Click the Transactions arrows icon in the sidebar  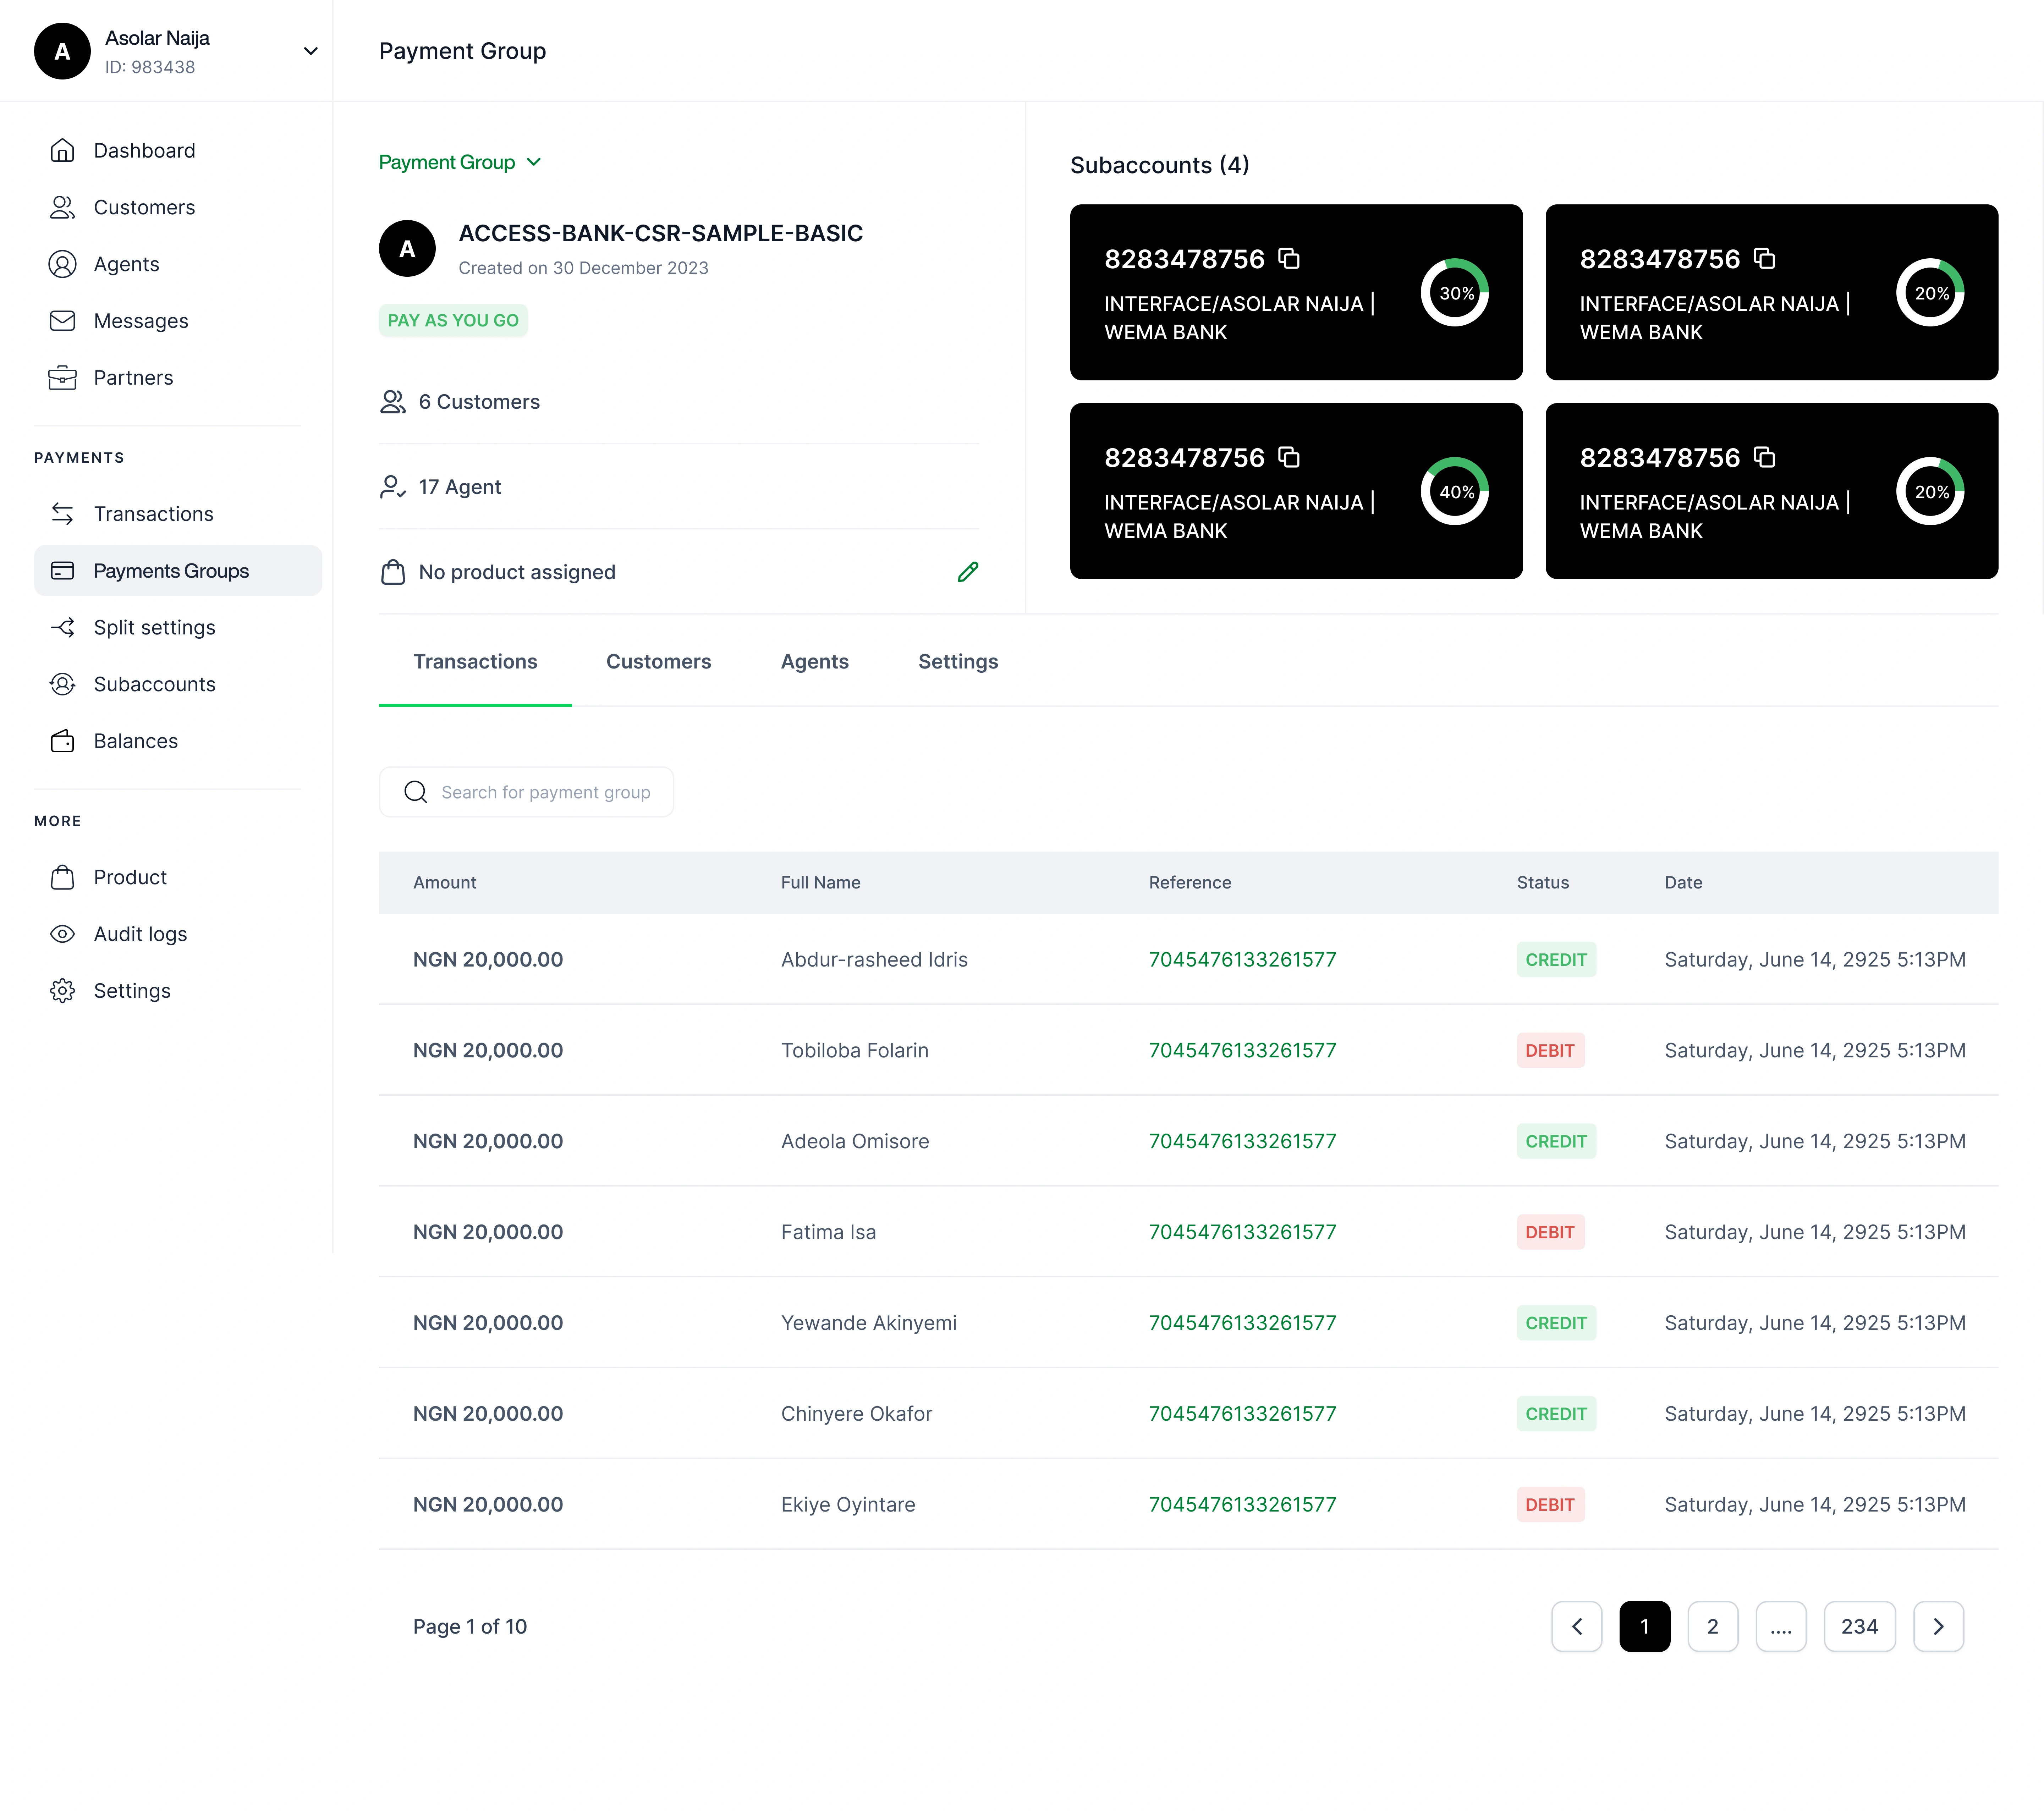coord(62,514)
